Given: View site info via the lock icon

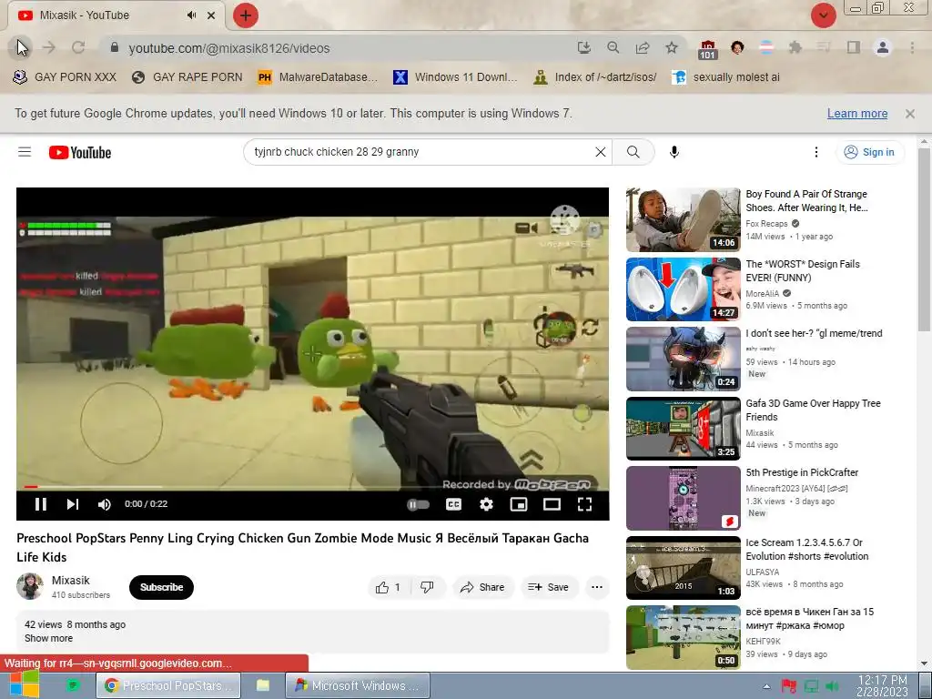Looking at the screenshot, I should (x=115, y=47).
